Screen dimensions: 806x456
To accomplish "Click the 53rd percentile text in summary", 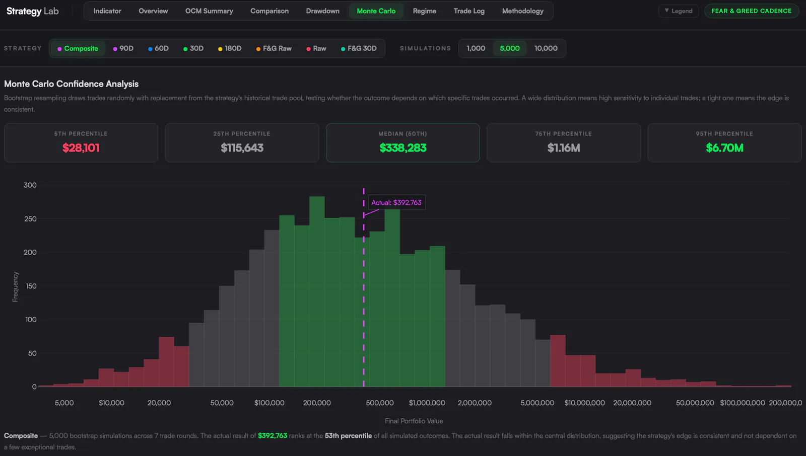I will pos(348,436).
